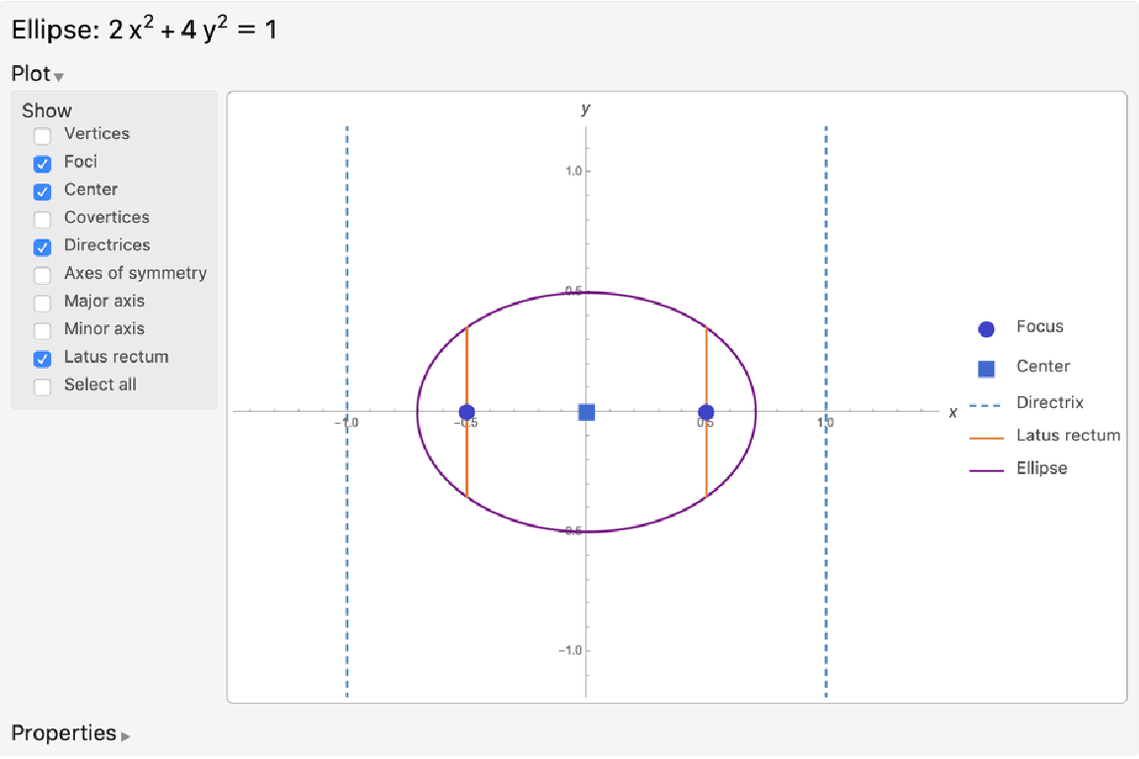Click the Center square icon in the legend
1139x759 pixels.
coord(986,369)
